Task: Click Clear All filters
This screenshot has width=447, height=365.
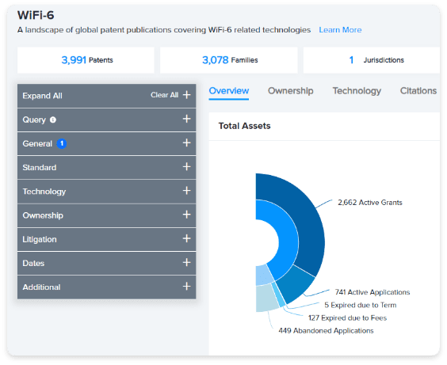Action: 164,95
